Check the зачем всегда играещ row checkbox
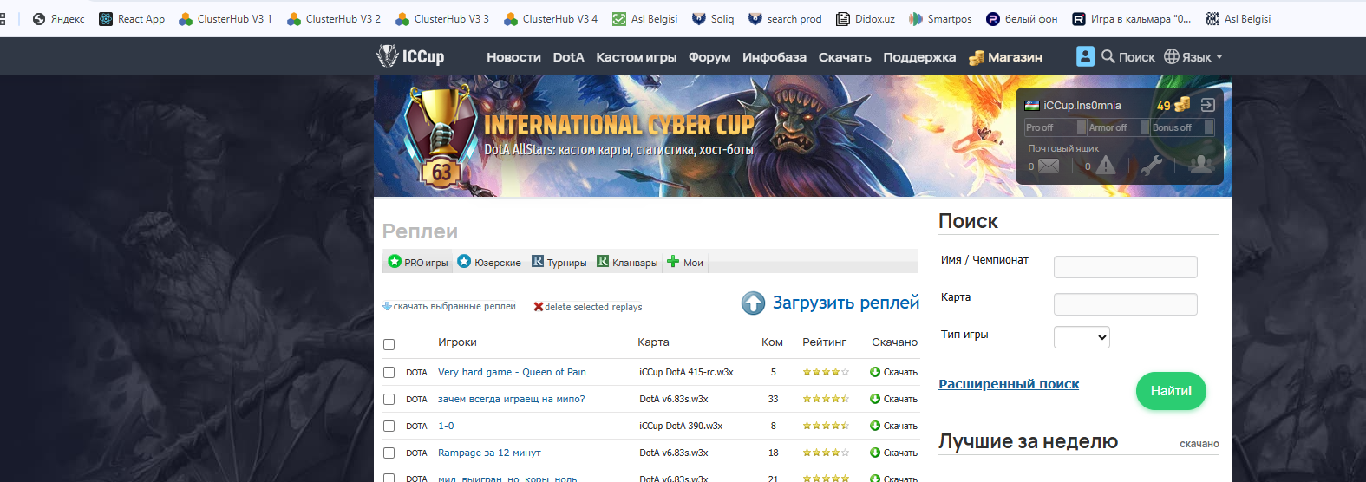The height and width of the screenshot is (482, 1366). coord(389,399)
